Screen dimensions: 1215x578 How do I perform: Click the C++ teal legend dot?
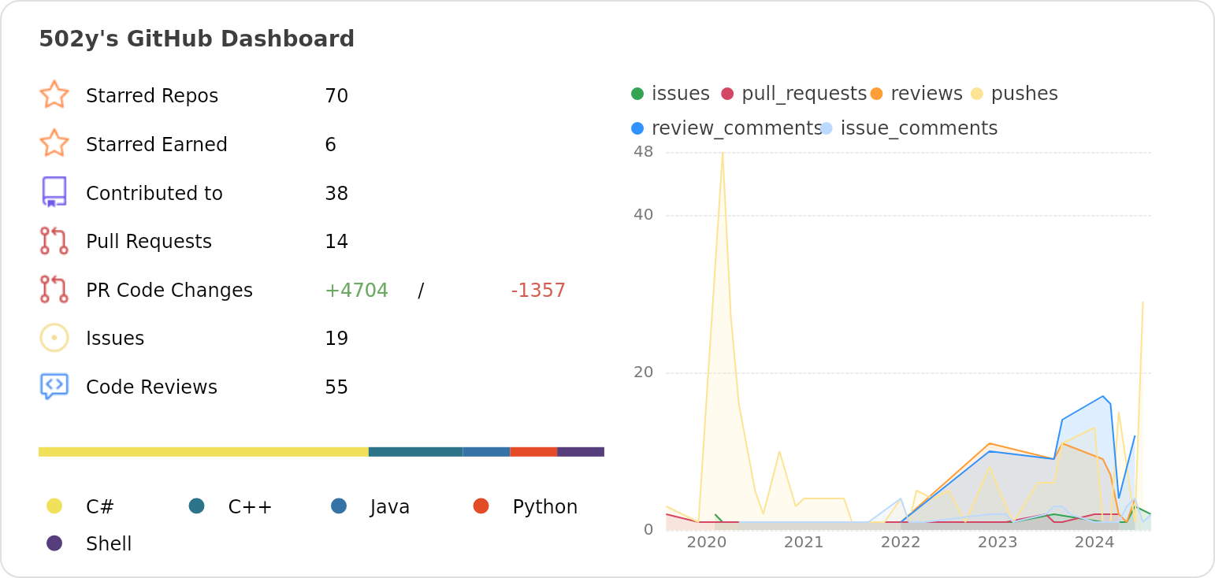point(197,506)
